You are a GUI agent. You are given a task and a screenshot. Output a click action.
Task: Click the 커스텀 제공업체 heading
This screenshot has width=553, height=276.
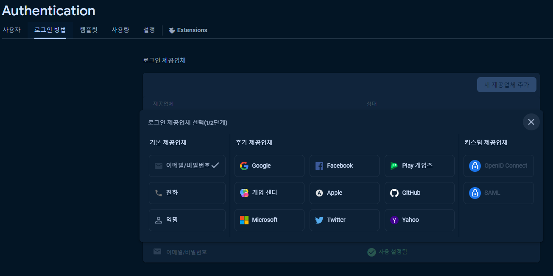click(486, 143)
